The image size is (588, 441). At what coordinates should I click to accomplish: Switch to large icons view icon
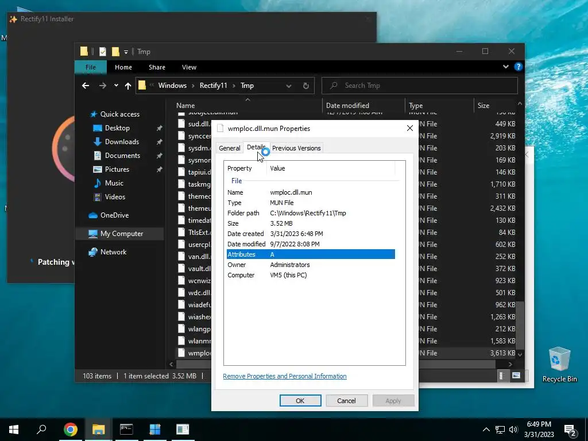[516, 376]
